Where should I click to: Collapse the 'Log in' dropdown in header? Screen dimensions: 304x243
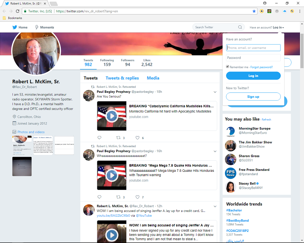278,27
